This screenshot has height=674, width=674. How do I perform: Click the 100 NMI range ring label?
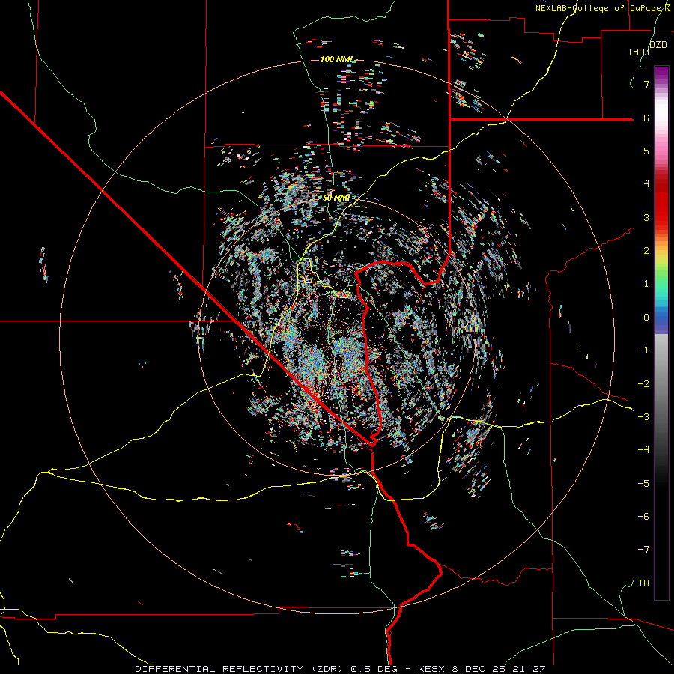click(337, 59)
